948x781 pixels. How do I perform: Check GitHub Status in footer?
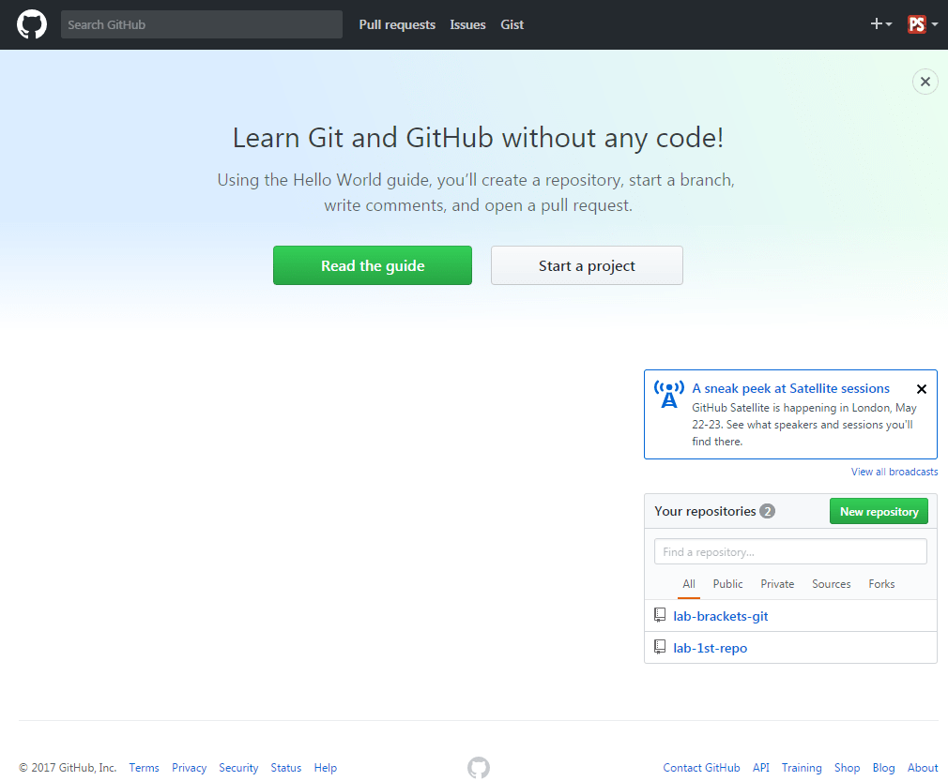tap(286, 768)
